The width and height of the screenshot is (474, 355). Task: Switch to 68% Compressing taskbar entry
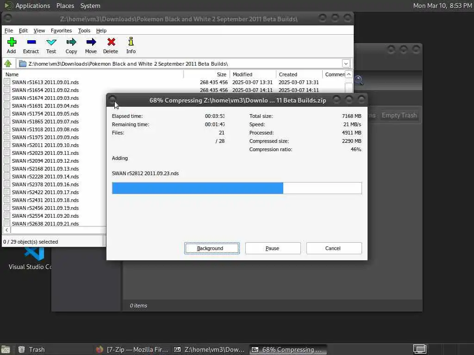coord(287,349)
